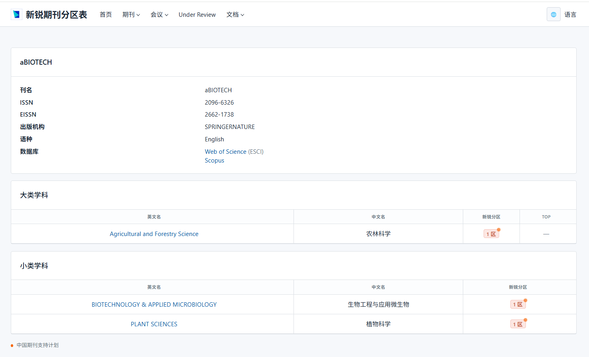
Task: Expand the 文档 dropdown menu
Action: click(235, 15)
